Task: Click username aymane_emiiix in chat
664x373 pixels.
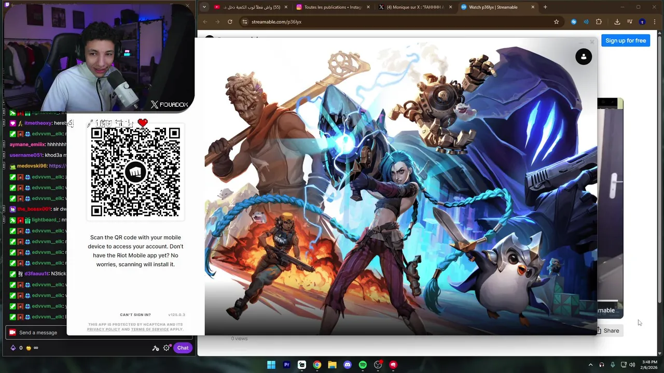Action: (x=27, y=145)
